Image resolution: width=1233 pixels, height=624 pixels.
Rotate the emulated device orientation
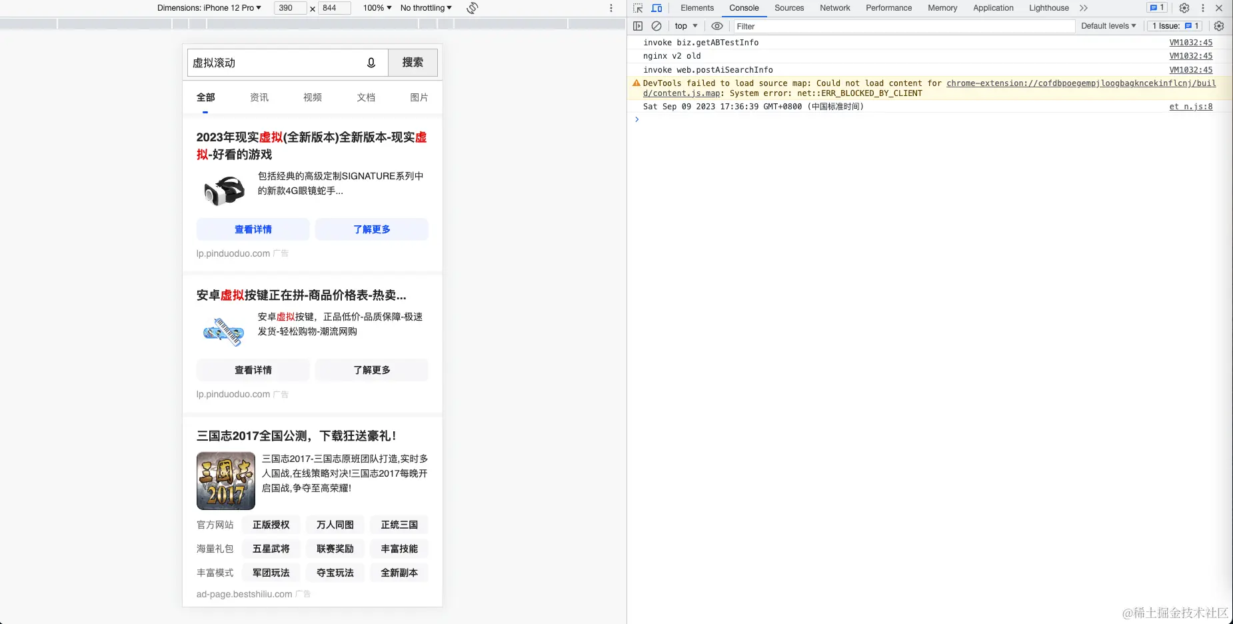[472, 8]
